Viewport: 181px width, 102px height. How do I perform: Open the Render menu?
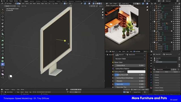11,1
